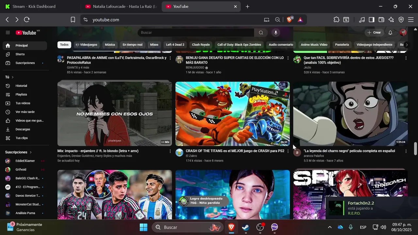Open Historial in the sidebar
The height and width of the screenshot is (235, 418).
[x=25, y=86]
